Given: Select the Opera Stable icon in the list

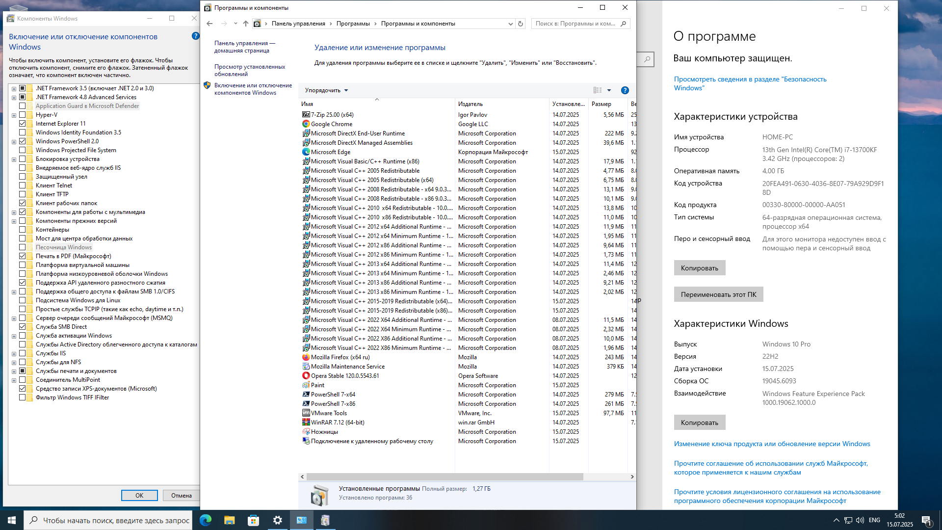Looking at the screenshot, I should tap(306, 376).
